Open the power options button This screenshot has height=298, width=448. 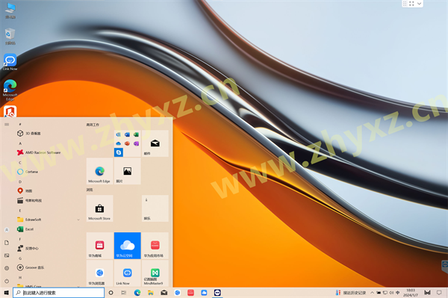click(x=7, y=281)
